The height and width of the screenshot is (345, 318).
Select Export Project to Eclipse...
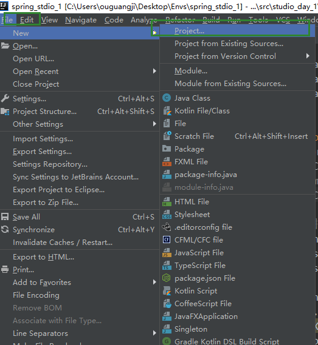(80, 190)
